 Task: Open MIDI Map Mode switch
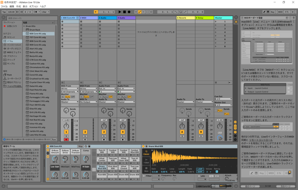(x=280, y=12)
